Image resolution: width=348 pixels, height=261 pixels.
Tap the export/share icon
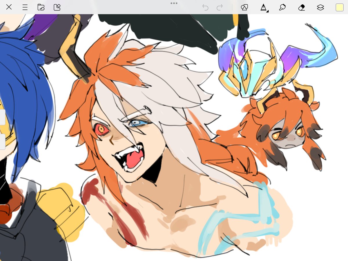[57, 7]
